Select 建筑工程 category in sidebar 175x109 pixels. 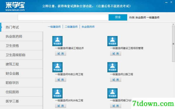pos(21,64)
